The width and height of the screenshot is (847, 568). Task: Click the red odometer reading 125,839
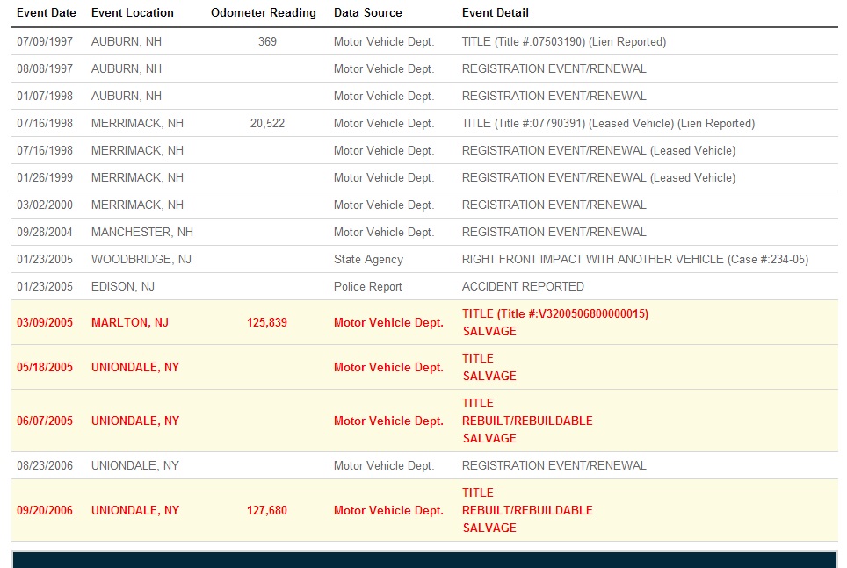click(x=267, y=323)
